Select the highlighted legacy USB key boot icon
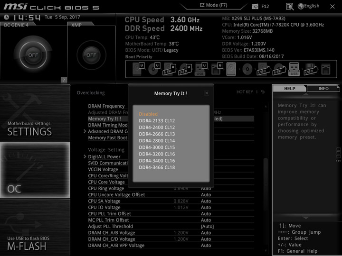This screenshot has height=256, width=342. [294, 69]
